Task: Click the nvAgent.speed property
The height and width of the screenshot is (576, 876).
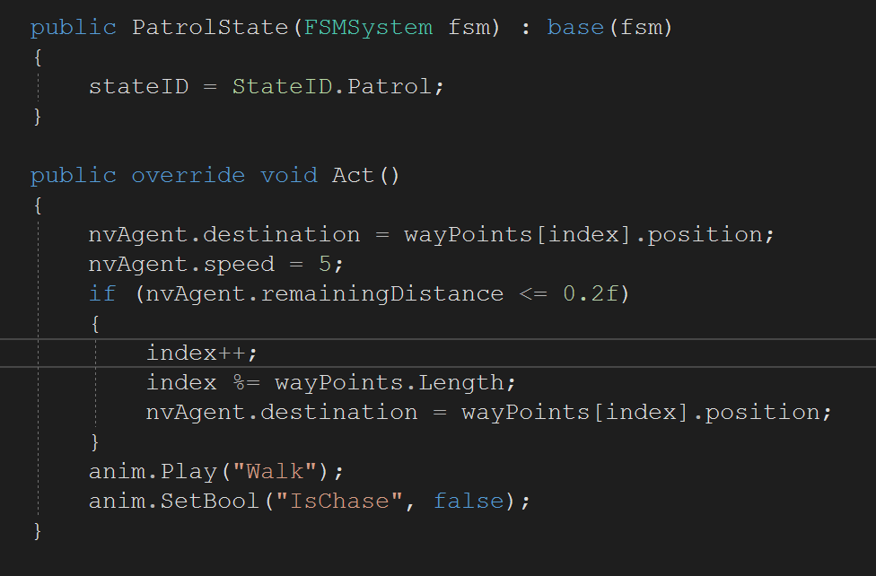Action: click(181, 265)
